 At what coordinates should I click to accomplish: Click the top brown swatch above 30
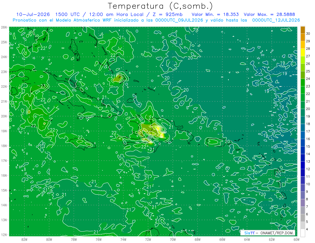303,30
